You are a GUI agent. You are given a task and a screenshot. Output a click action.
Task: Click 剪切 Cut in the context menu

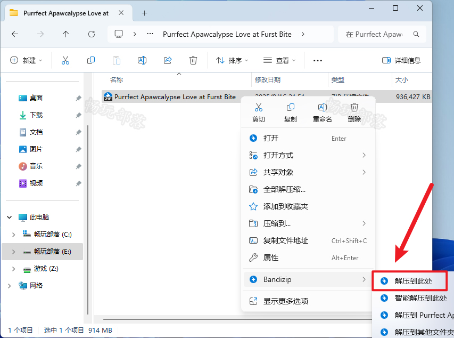coord(259,113)
